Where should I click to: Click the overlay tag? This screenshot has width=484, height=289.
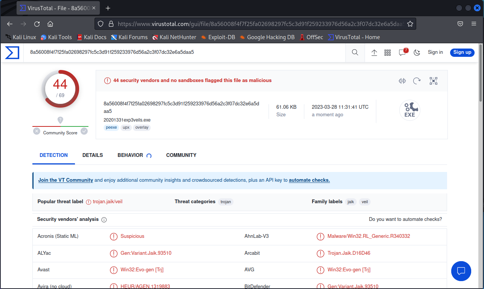click(x=142, y=128)
